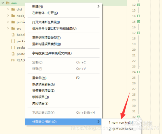Run 1 npm run build

coord(121,123)
